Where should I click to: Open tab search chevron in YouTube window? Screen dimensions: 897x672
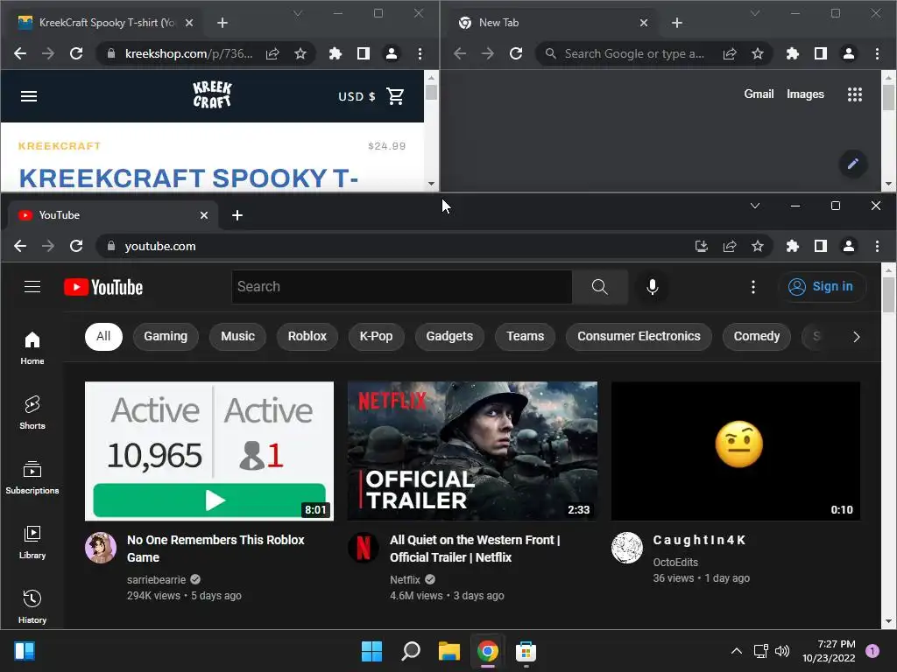pyautogui.click(x=755, y=206)
